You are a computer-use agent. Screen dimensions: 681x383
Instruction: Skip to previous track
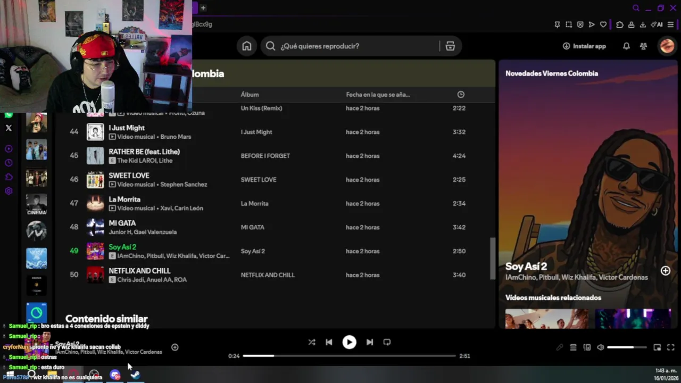coord(329,342)
